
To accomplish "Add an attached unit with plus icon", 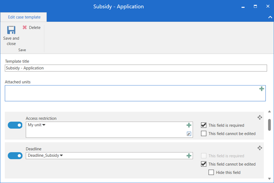I will pos(262,89).
